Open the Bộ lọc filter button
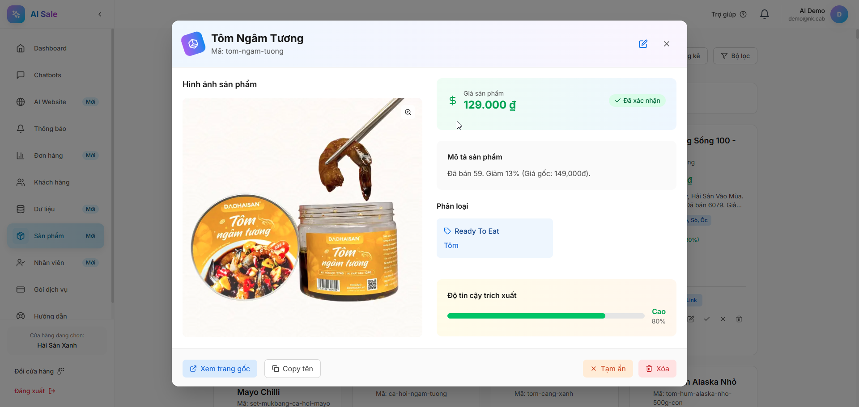 coord(735,56)
